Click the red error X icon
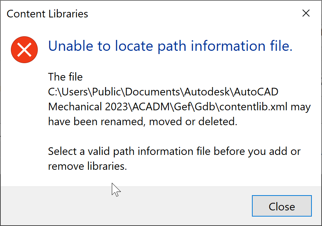 pos(24,49)
